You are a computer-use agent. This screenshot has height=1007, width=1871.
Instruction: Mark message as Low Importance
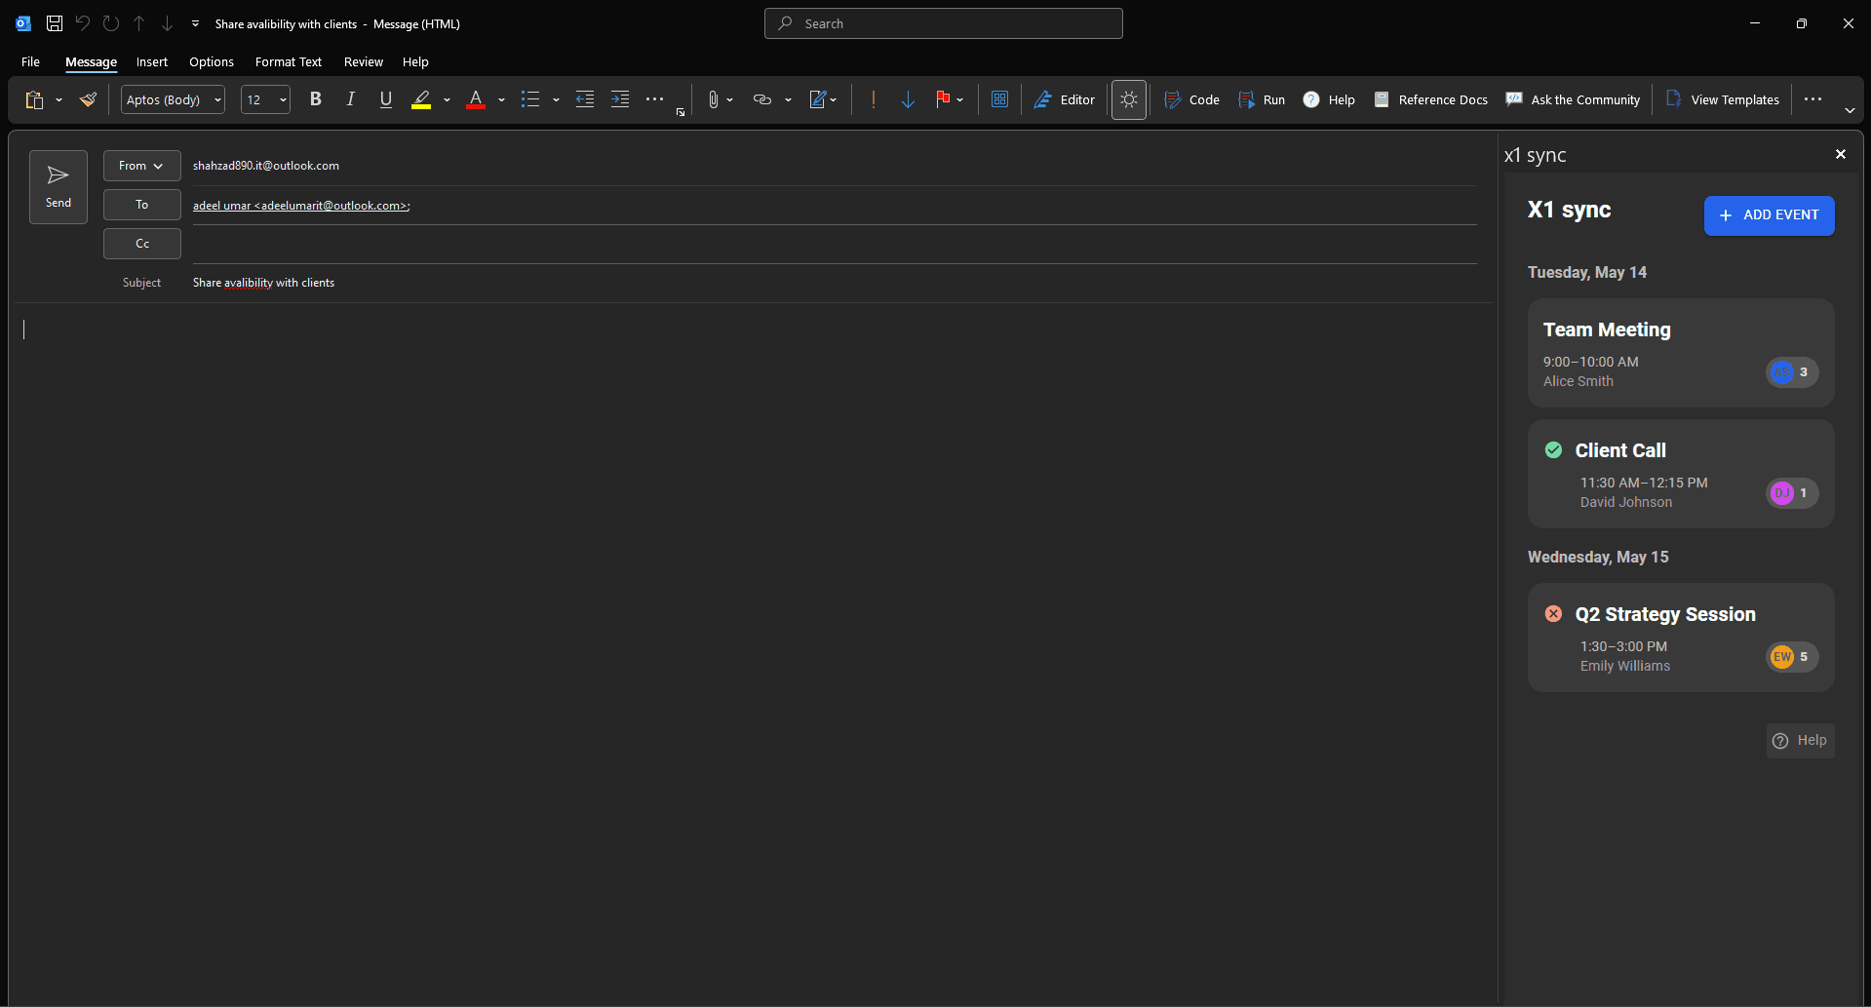coord(908,99)
